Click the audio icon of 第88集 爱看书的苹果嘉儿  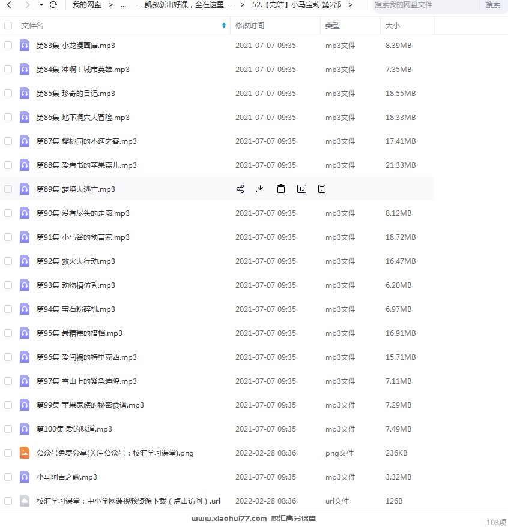pos(25,165)
